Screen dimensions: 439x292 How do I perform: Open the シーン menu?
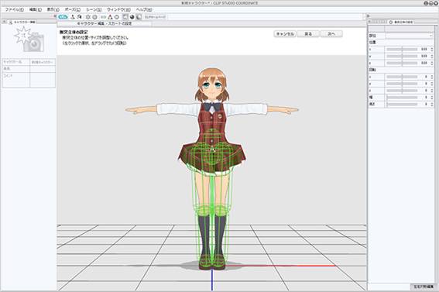pos(94,9)
